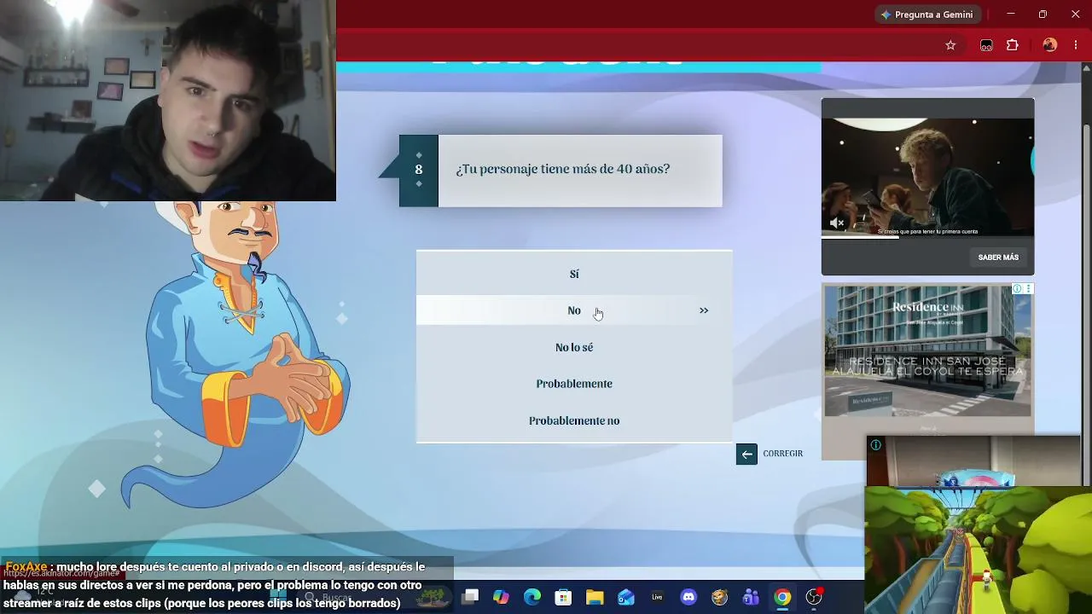Click the Subway Surfers game overlay
Viewport: 1092px width, 614px height.
(x=978, y=550)
